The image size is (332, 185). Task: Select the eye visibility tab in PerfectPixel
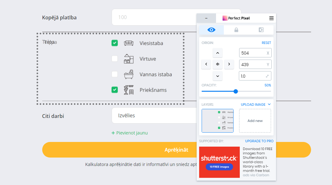click(x=211, y=30)
